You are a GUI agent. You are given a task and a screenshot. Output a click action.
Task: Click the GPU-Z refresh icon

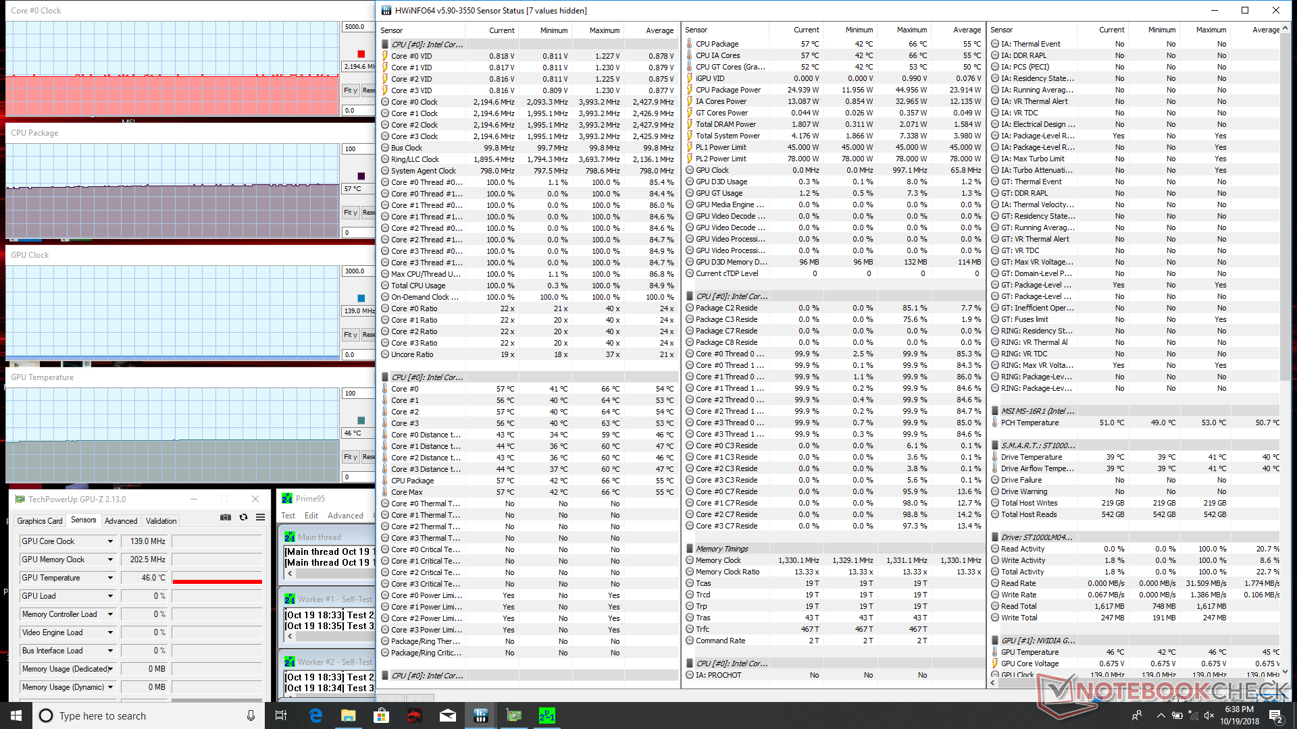243,517
